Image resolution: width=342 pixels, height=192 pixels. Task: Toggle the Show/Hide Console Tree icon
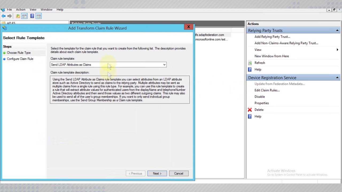tap(24, 16)
